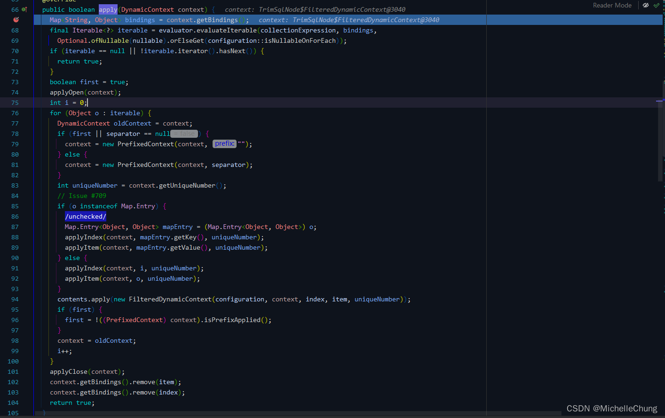This screenshot has height=418, width=665.
Task: Click mapEntry.getValue() call on line 89
Action: (x=172, y=247)
